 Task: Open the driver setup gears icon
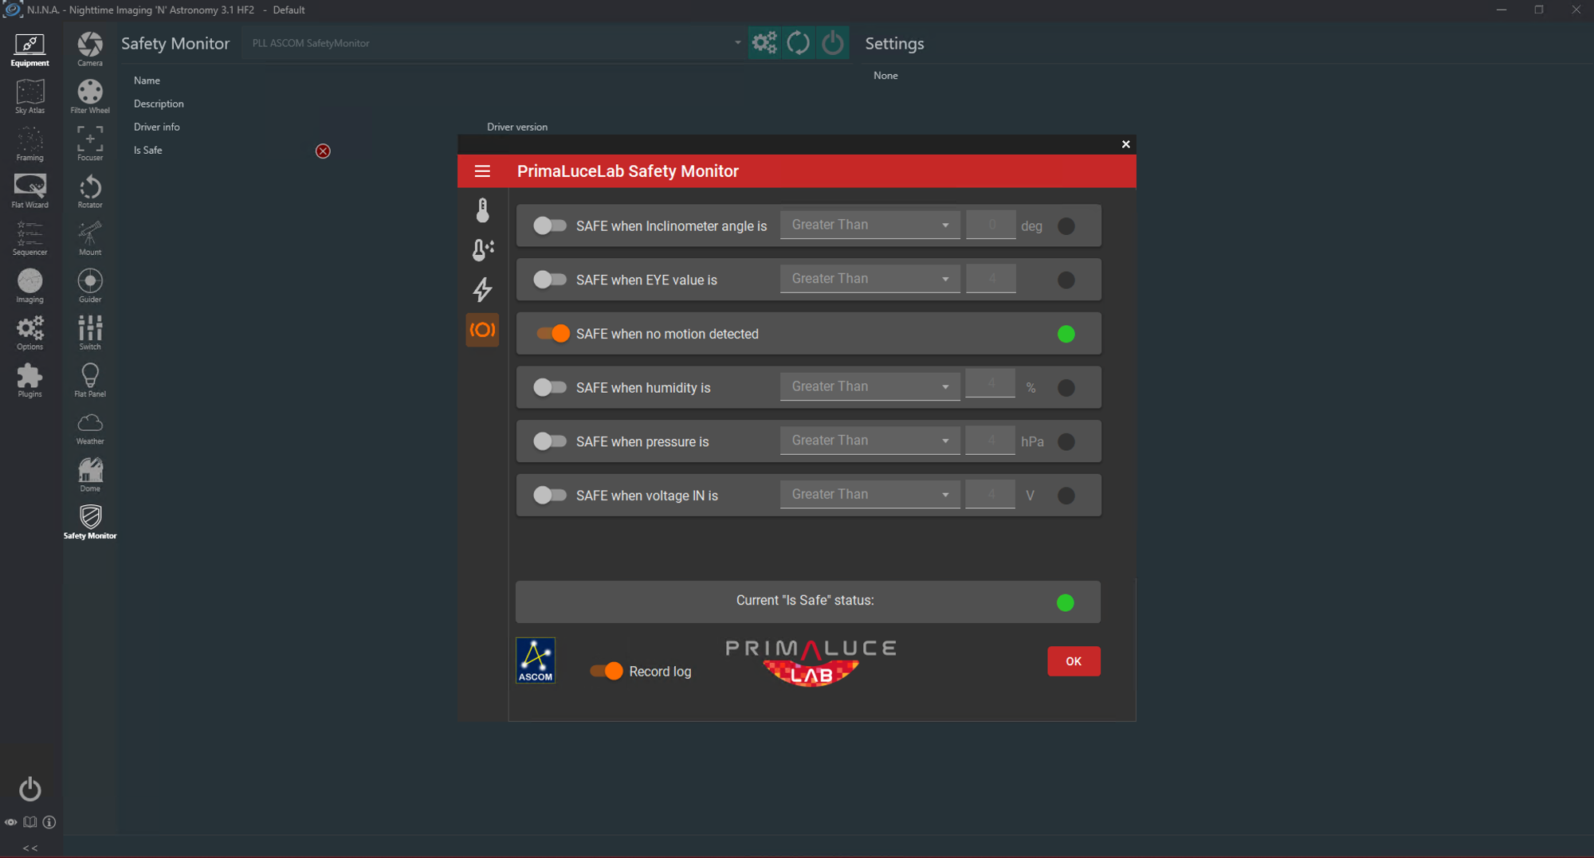coord(764,43)
